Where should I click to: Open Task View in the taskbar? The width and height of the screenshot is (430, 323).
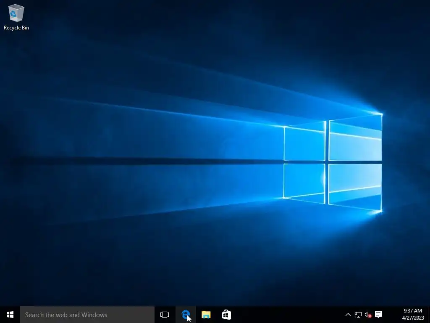point(165,315)
